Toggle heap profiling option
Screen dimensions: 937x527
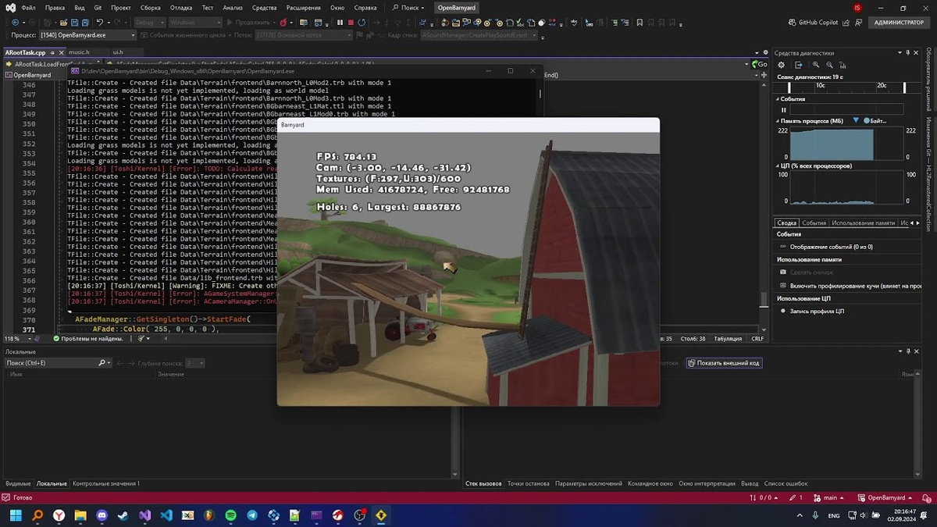pos(853,285)
